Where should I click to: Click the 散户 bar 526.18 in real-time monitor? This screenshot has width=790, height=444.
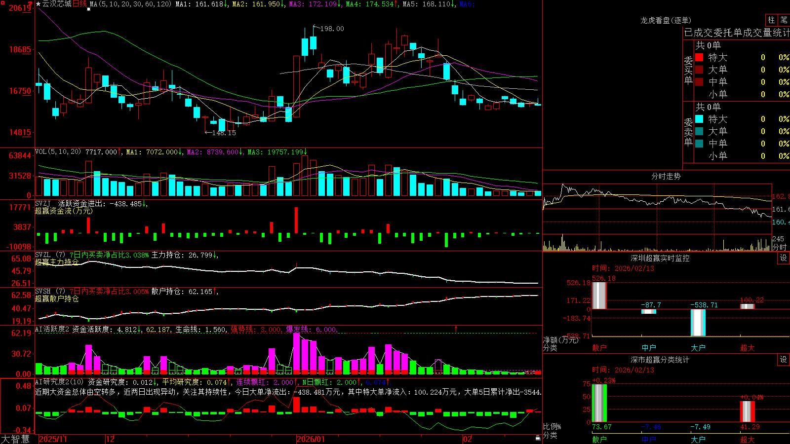[599, 296]
